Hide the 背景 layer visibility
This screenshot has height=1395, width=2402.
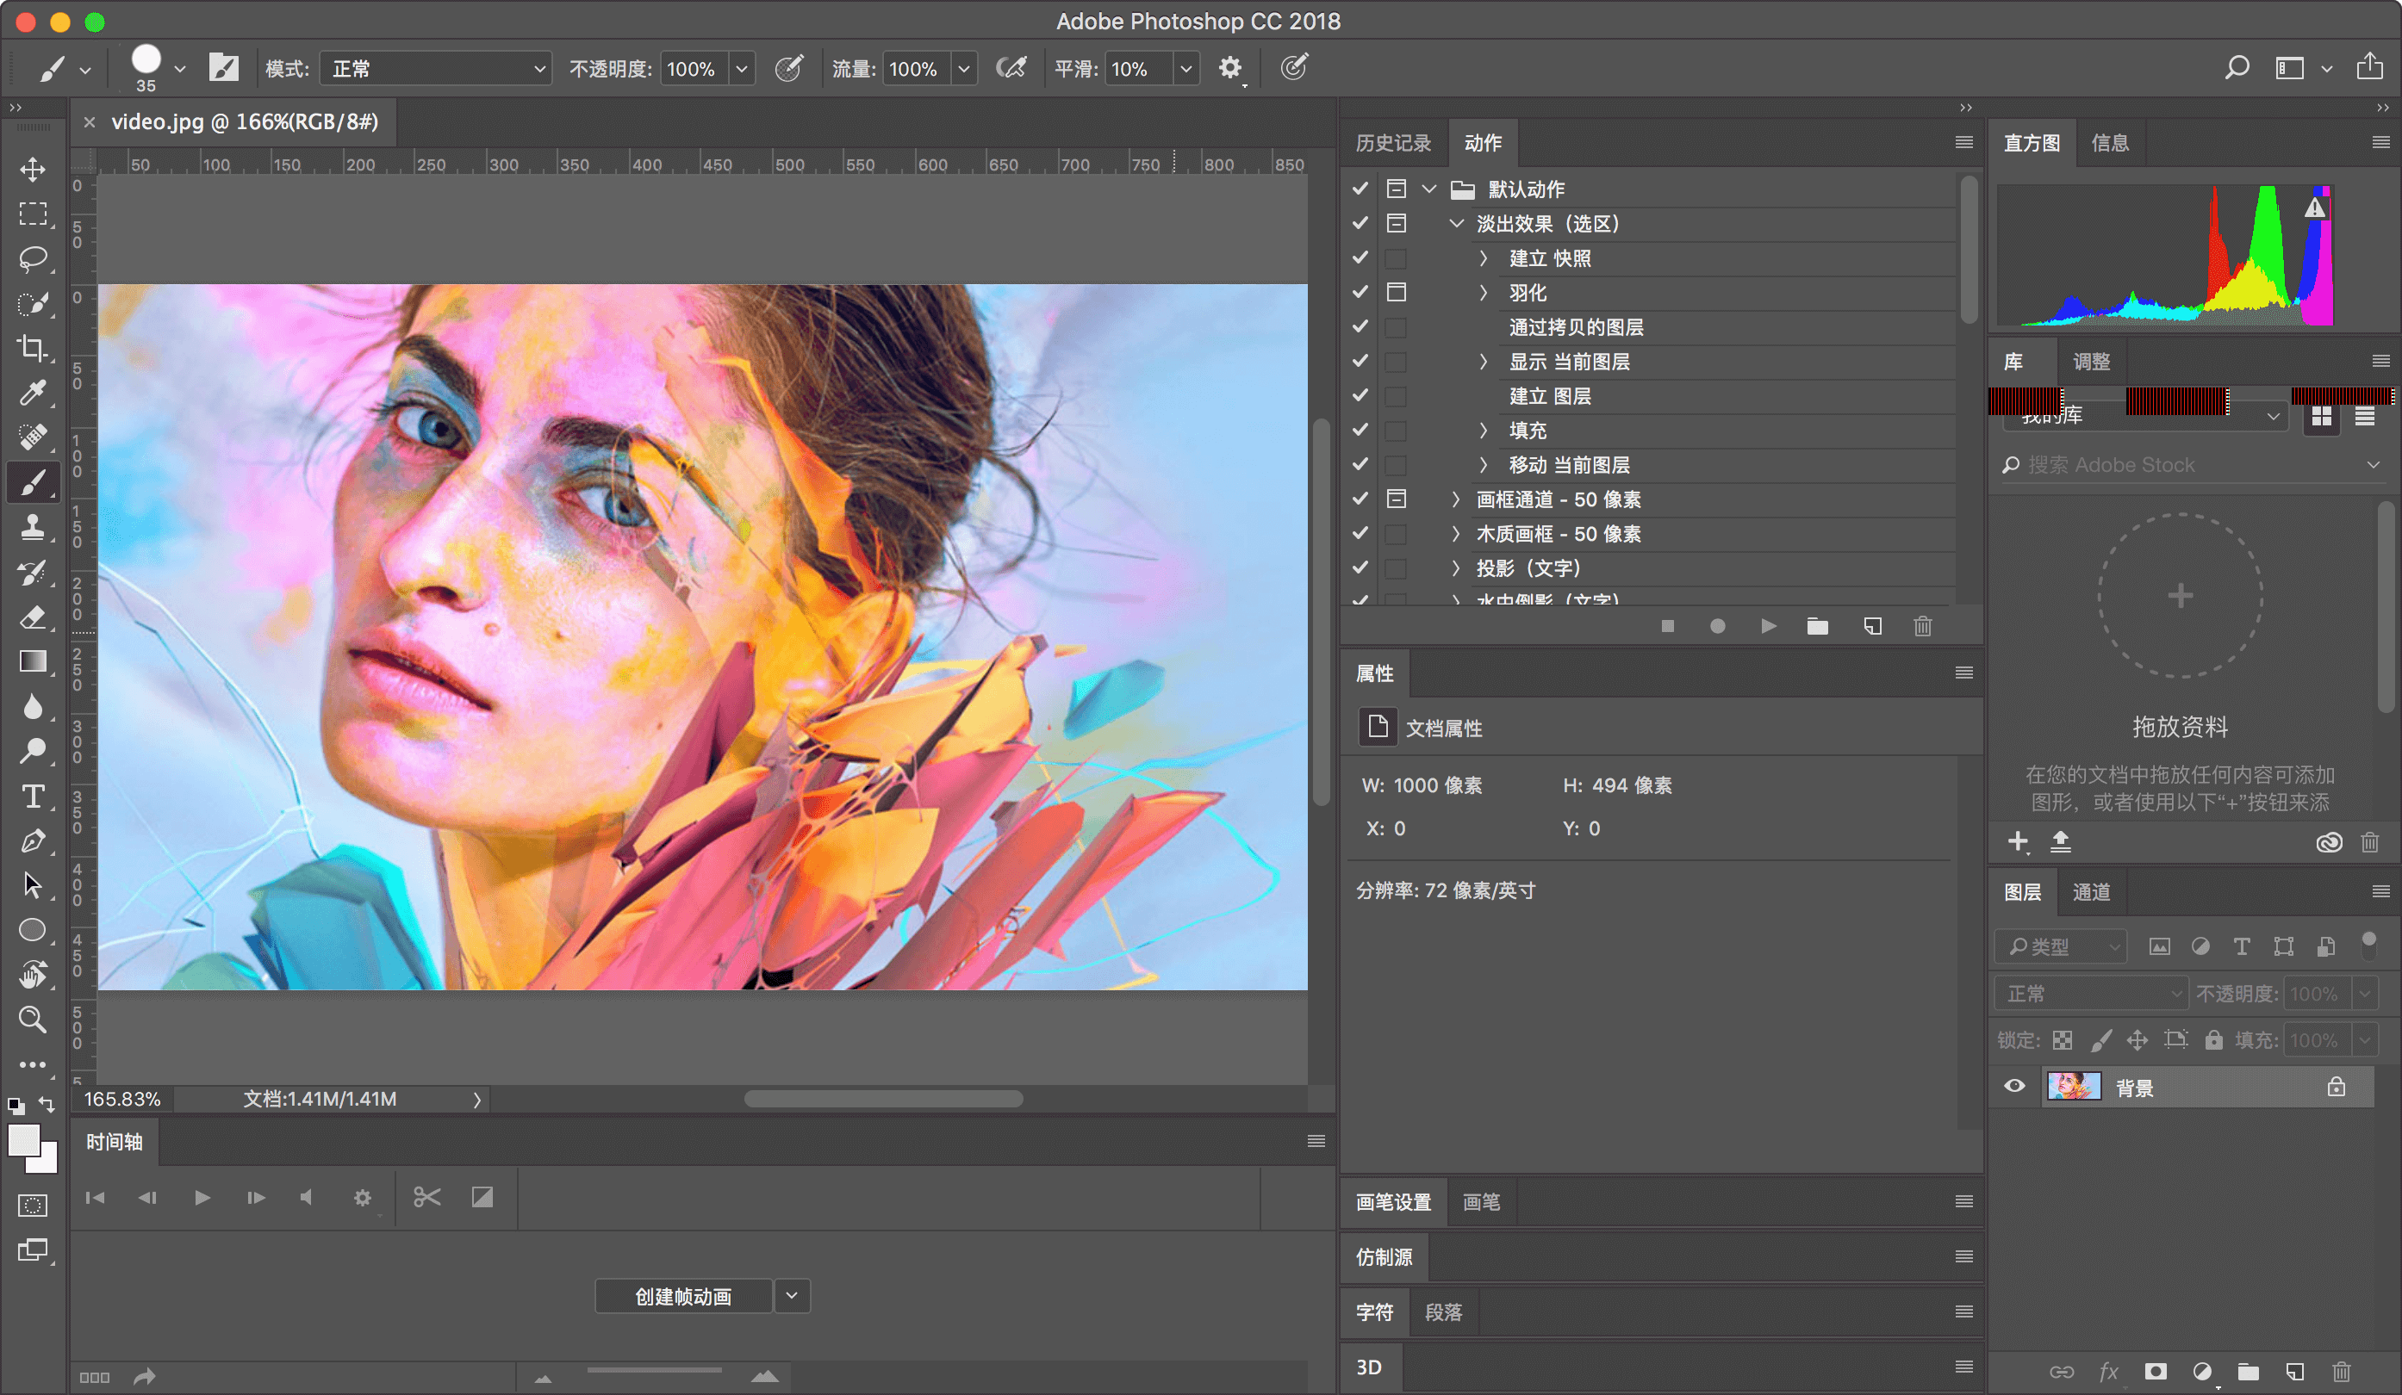pyautogui.click(x=2014, y=1086)
